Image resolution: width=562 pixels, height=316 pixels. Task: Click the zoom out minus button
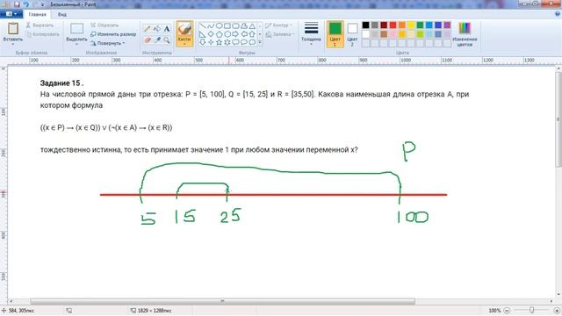[507, 310]
